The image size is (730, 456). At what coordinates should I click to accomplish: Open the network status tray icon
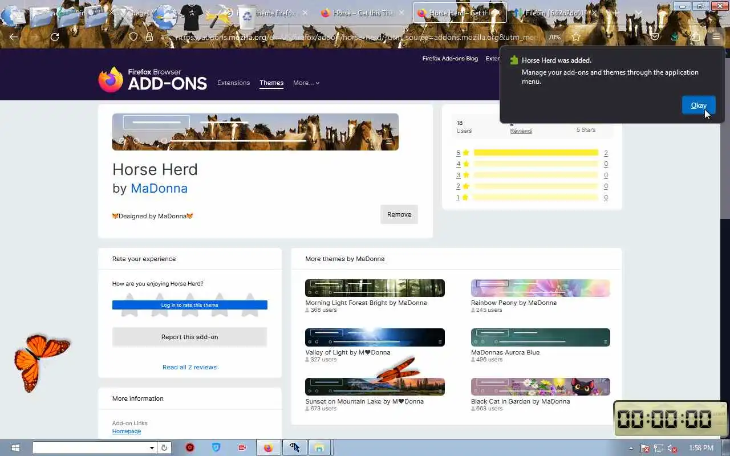(x=659, y=448)
